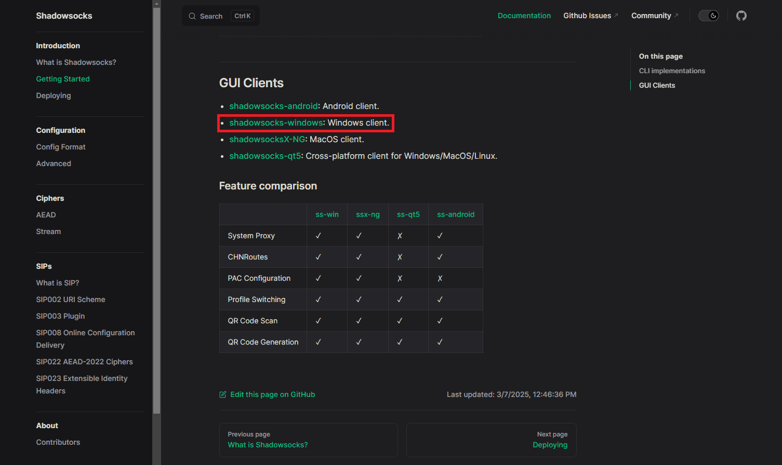The image size is (782, 465).
Task: Jump to GUI Clients via On this page
Action: (657, 85)
